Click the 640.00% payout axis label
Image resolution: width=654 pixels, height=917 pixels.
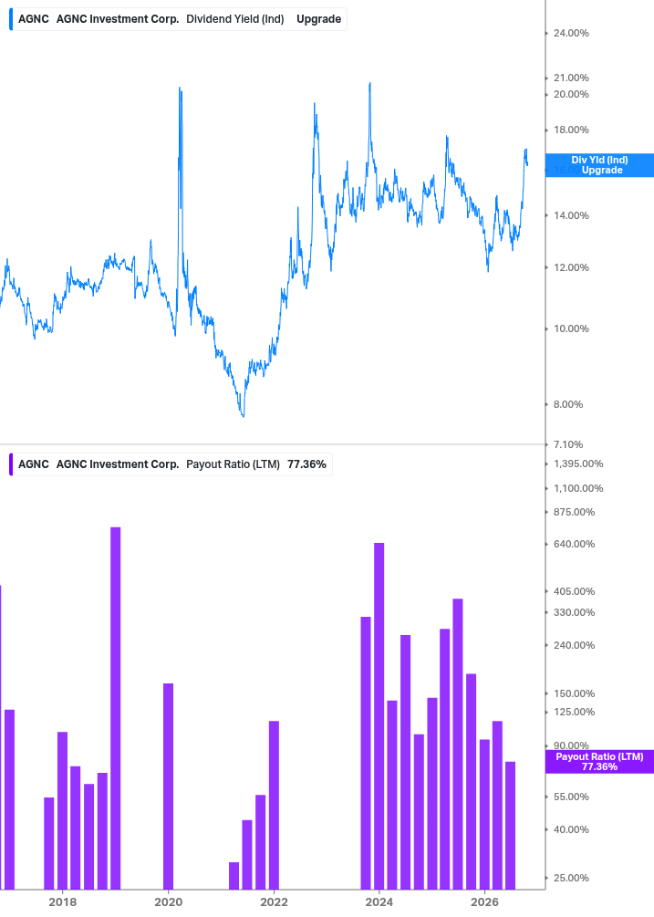(574, 544)
